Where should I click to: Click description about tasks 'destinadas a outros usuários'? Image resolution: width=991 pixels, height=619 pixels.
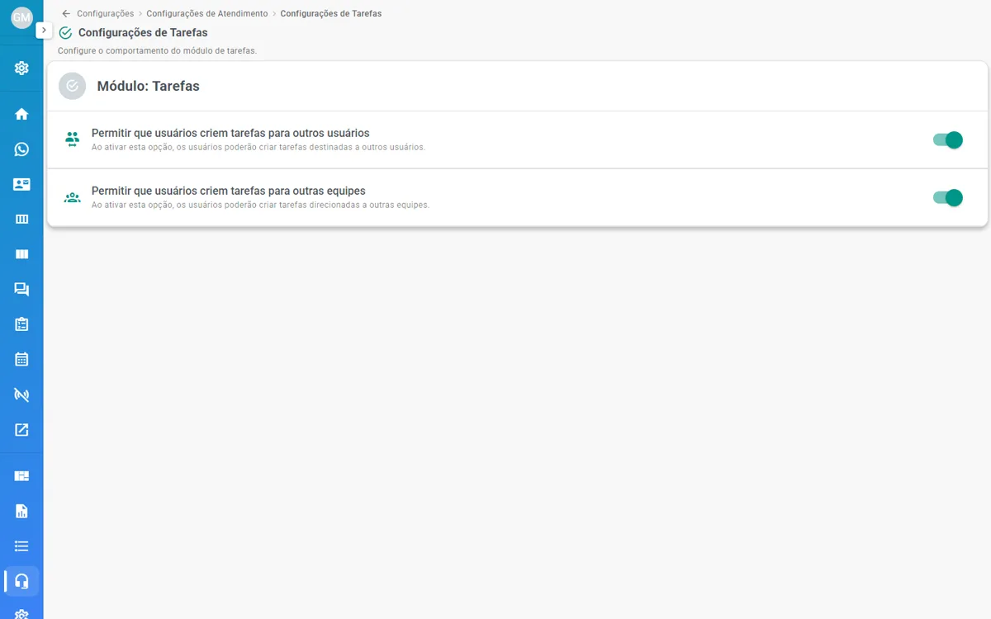click(258, 148)
